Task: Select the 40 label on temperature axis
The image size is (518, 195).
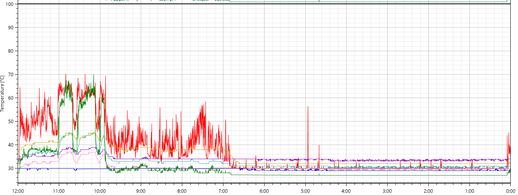Action: [x=12, y=145]
